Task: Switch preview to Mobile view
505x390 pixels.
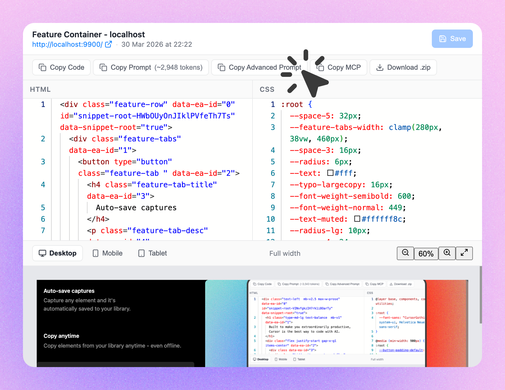Action: (108, 253)
